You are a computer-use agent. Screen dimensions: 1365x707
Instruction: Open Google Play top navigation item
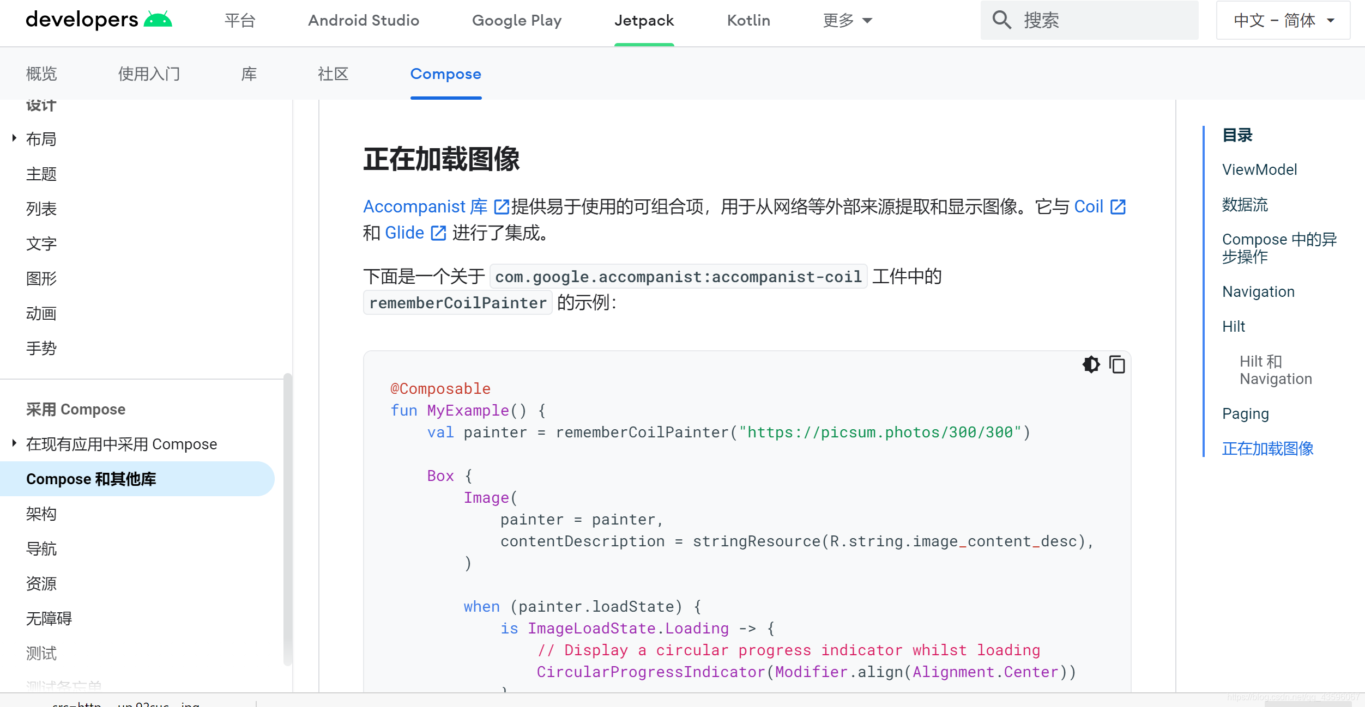click(517, 21)
